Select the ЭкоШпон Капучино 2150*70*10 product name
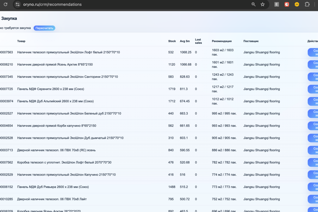The width and height of the screenshot is (318, 212). [66, 175]
